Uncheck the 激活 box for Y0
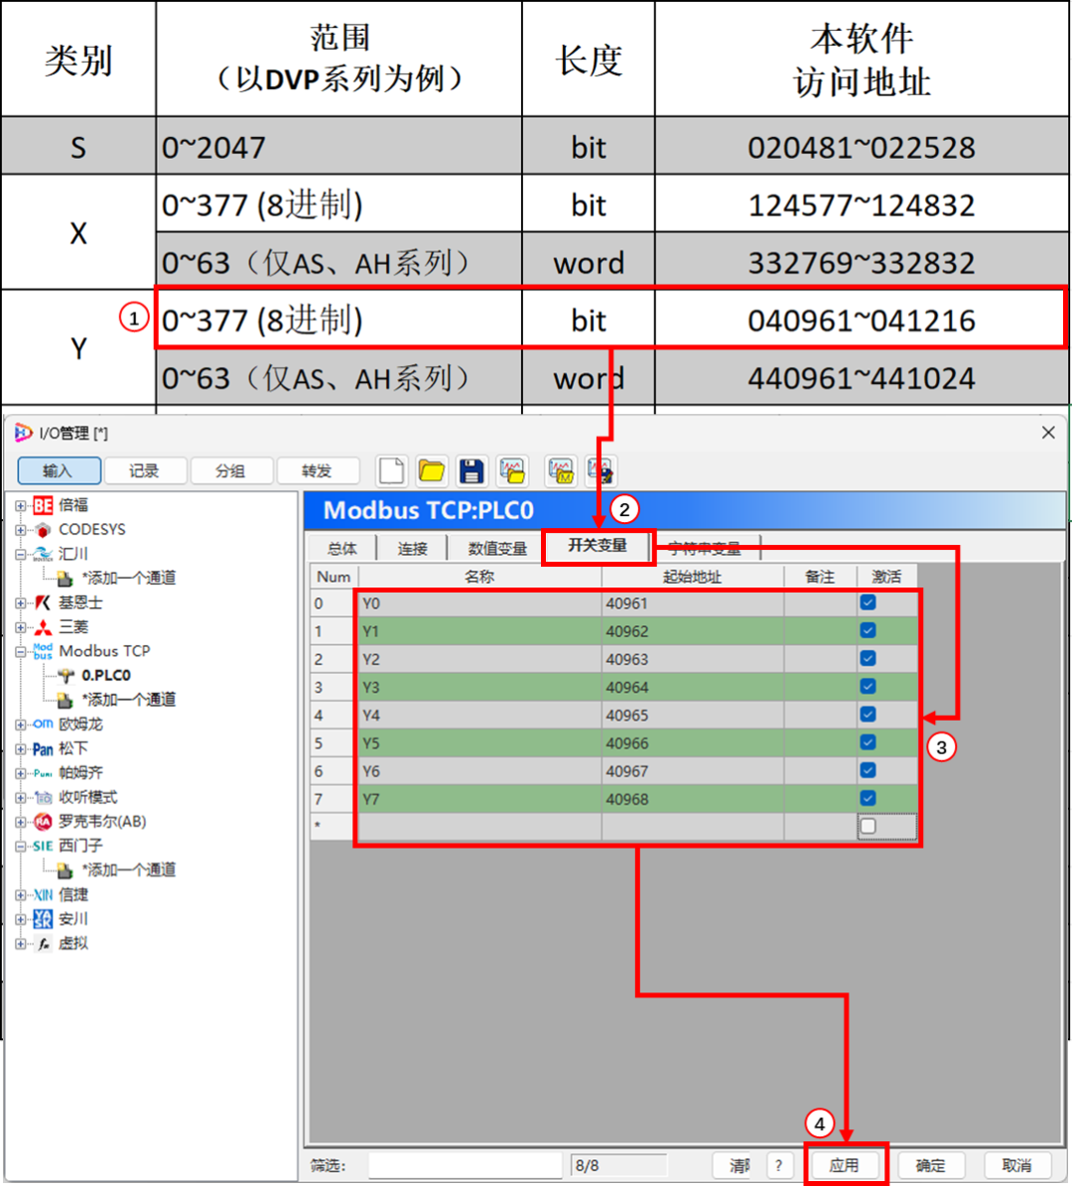The width and height of the screenshot is (1072, 1186). [868, 602]
